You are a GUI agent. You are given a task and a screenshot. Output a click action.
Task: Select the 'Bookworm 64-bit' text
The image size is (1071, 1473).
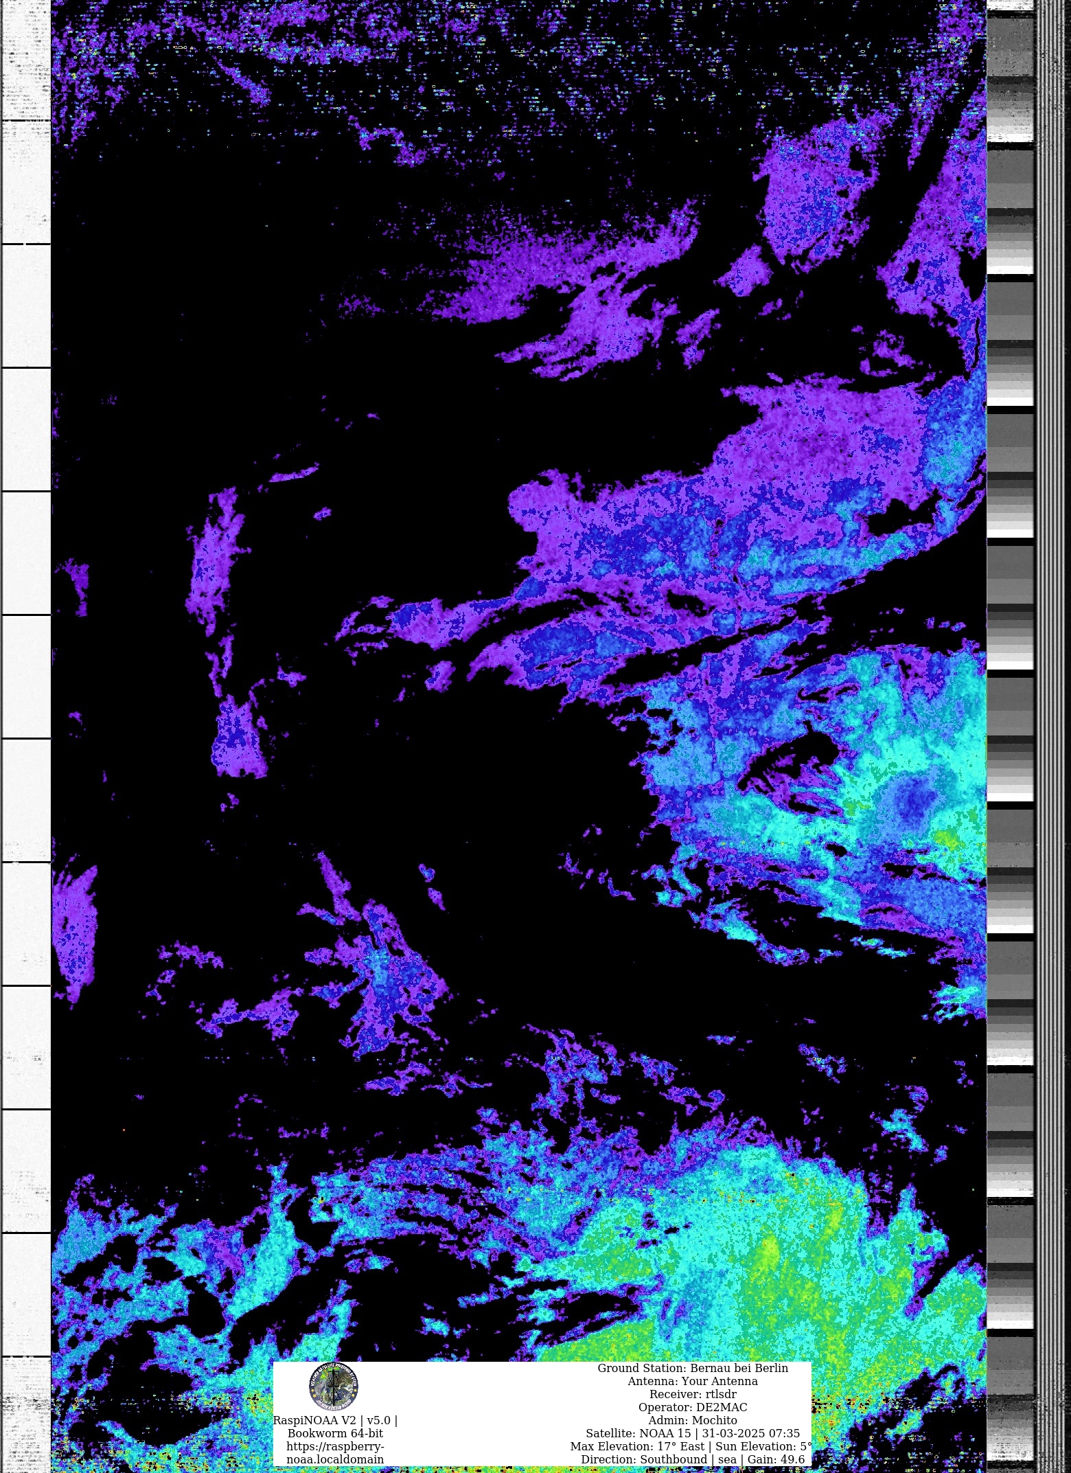[x=335, y=1433]
